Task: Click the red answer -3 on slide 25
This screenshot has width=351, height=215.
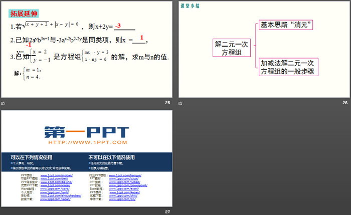Action: pos(118,26)
